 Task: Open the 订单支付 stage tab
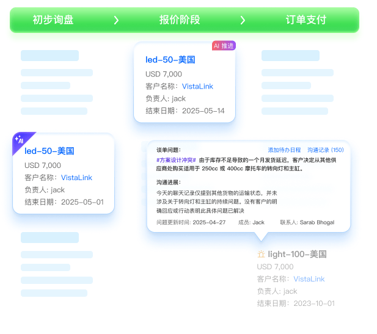click(306, 20)
